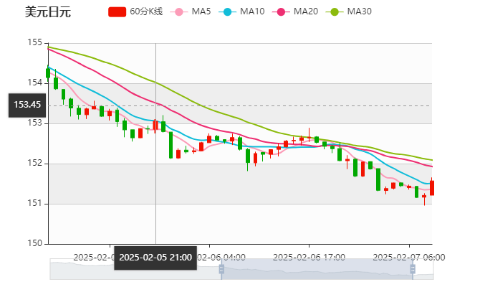Toggle MA10 series visibility via label

[x=251, y=11]
